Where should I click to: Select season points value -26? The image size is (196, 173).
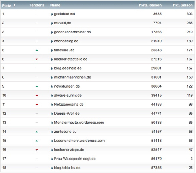click(190, 168)
